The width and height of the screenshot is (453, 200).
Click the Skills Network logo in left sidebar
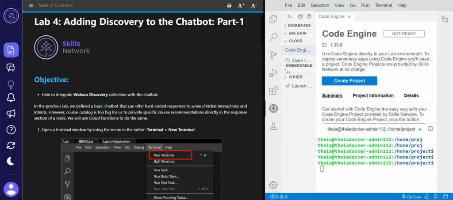[11, 16]
